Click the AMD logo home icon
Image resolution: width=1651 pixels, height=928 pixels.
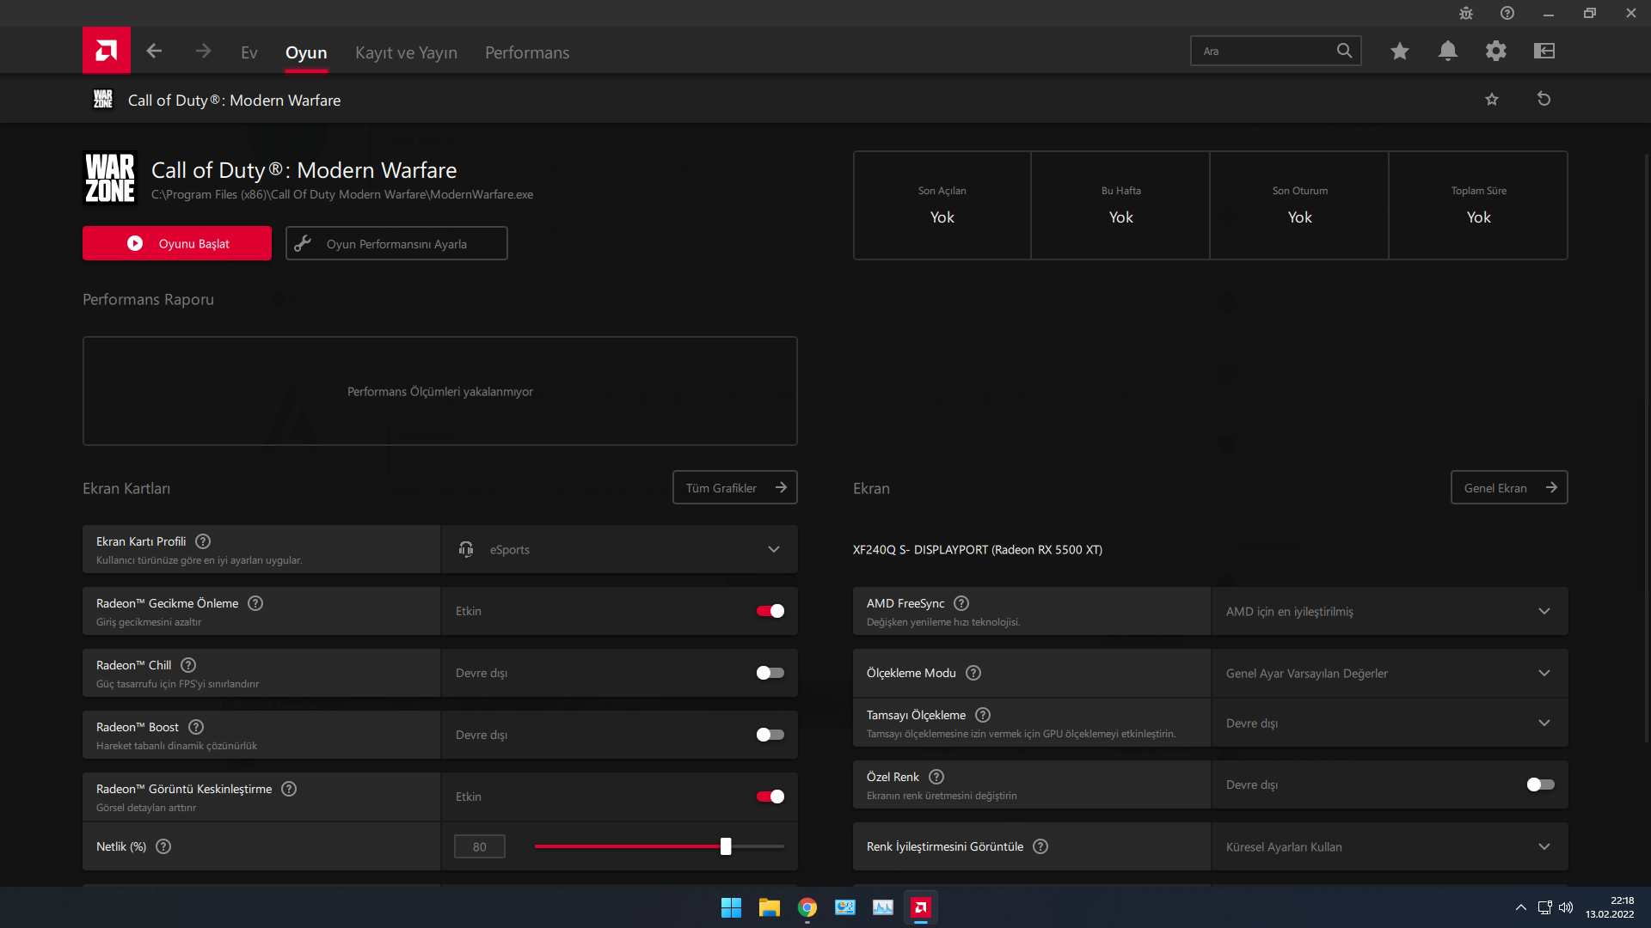(x=107, y=51)
